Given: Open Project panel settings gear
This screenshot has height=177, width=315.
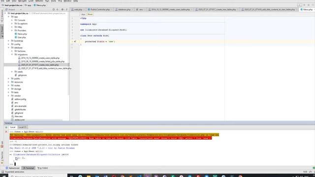Looking at the screenshot, I should click(x=63, y=9).
